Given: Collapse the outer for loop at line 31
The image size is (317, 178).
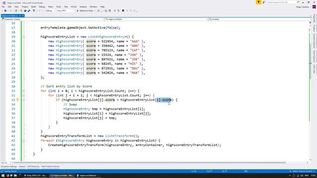Looking at the screenshot, I should click(x=24, y=91).
